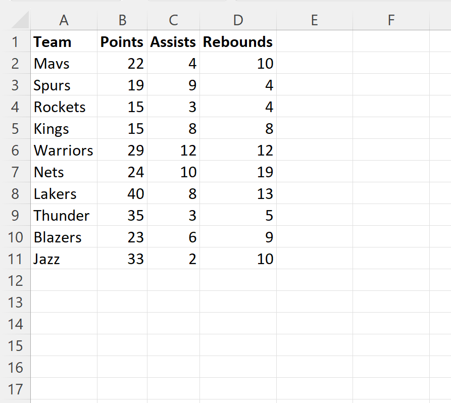Click the Team header cell

point(64,42)
